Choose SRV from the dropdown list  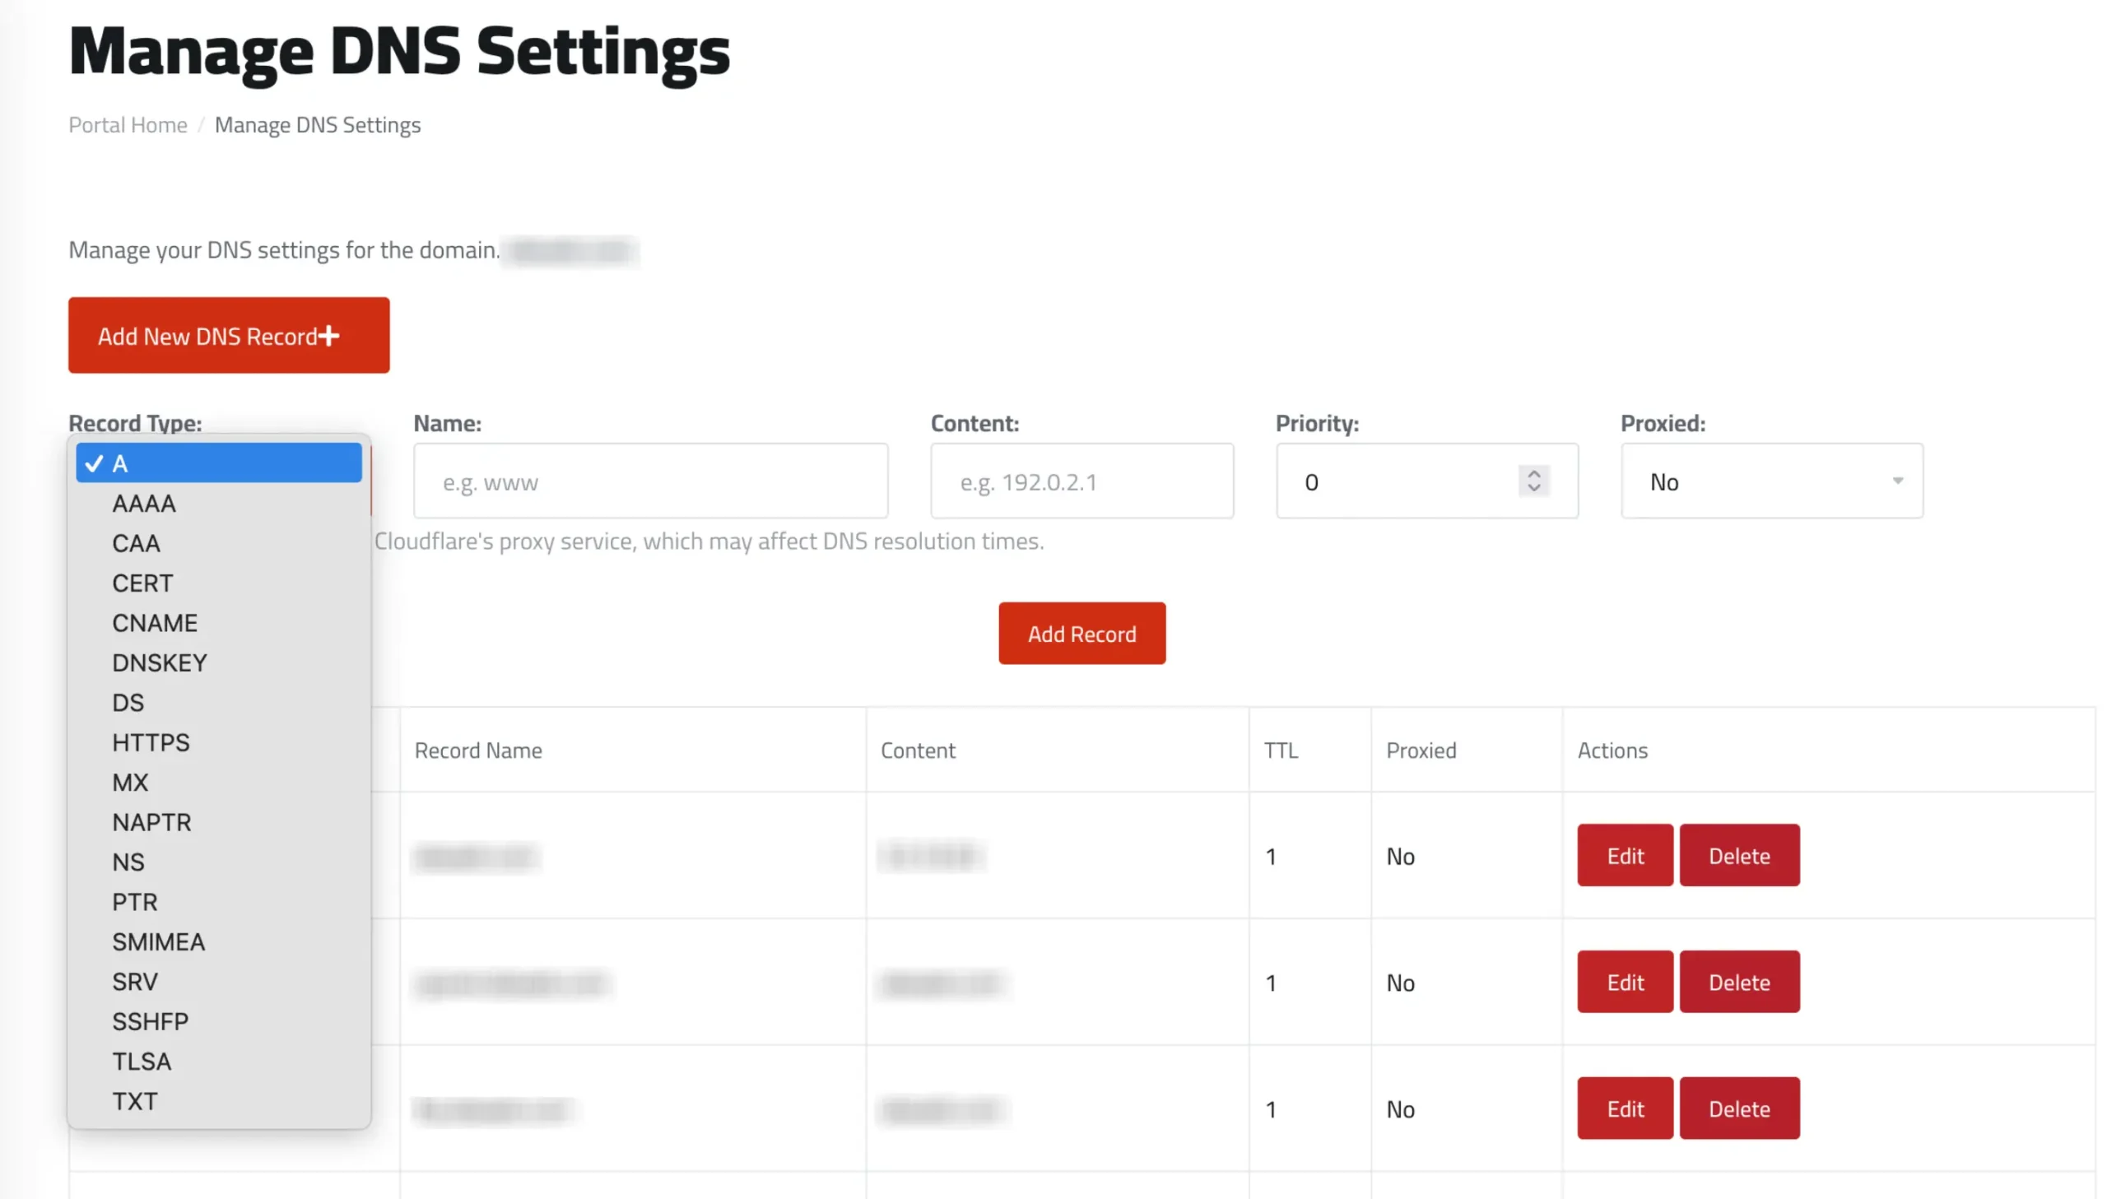coord(134,982)
